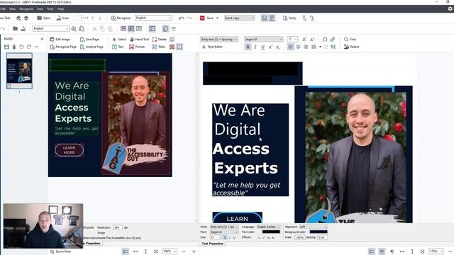Close the Pages panel
The image size is (454, 255).
click(x=42, y=39)
